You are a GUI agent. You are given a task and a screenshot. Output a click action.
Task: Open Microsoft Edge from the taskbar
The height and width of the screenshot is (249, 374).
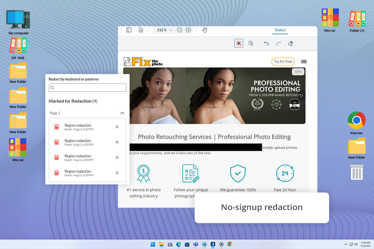pos(179,244)
